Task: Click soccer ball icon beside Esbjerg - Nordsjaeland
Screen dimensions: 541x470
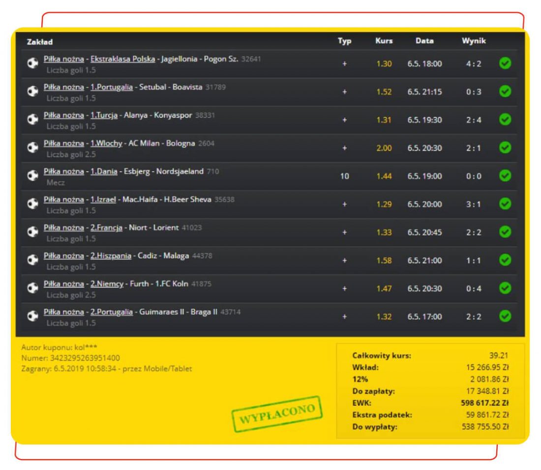Action: tap(32, 176)
